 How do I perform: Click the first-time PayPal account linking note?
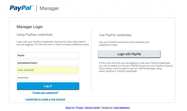136,67
